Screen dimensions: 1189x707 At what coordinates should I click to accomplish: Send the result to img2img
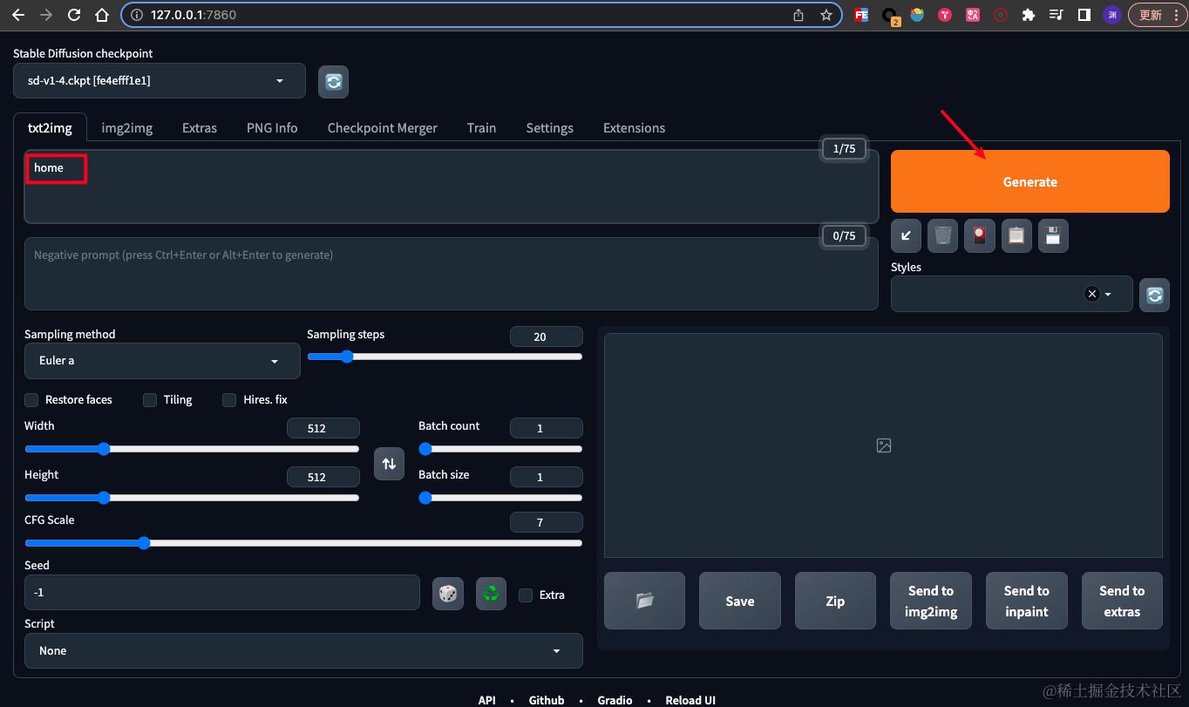point(931,601)
